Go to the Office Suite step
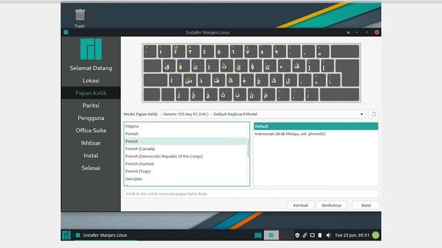The height and width of the screenshot is (248, 442). (x=90, y=130)
